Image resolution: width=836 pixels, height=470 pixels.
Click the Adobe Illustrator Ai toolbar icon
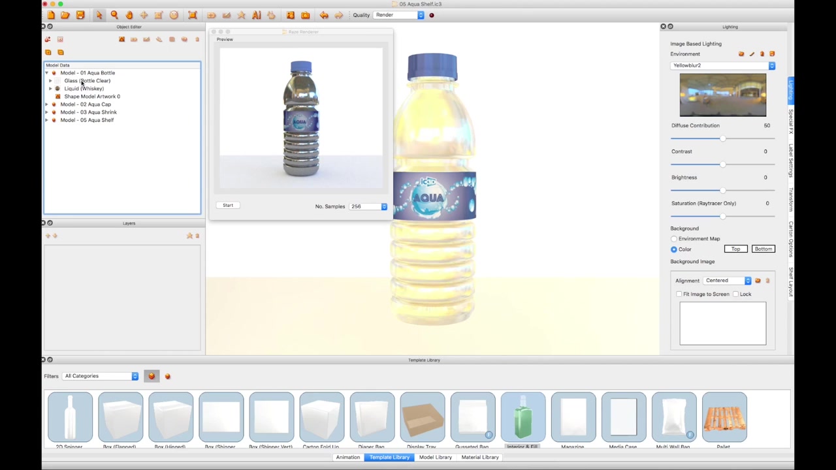257,15
